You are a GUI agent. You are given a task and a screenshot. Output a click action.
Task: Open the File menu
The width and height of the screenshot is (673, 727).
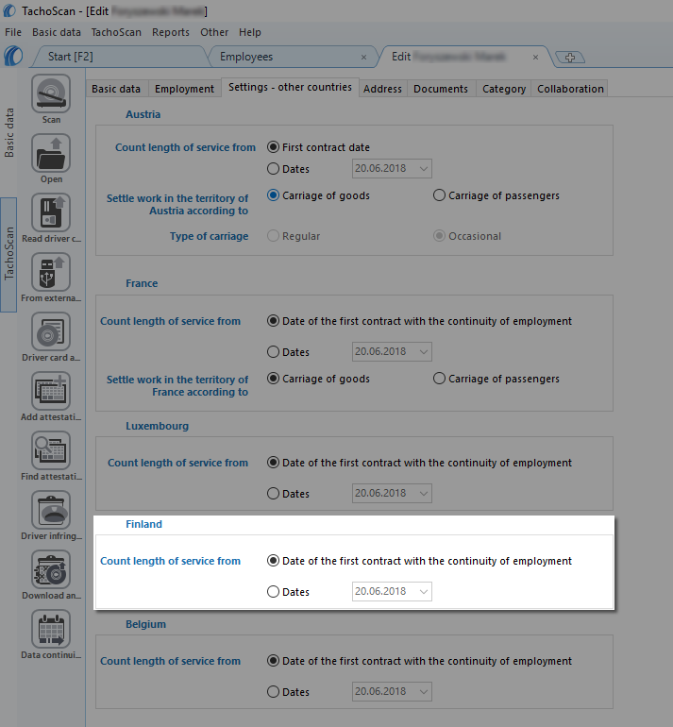(13, 32)
